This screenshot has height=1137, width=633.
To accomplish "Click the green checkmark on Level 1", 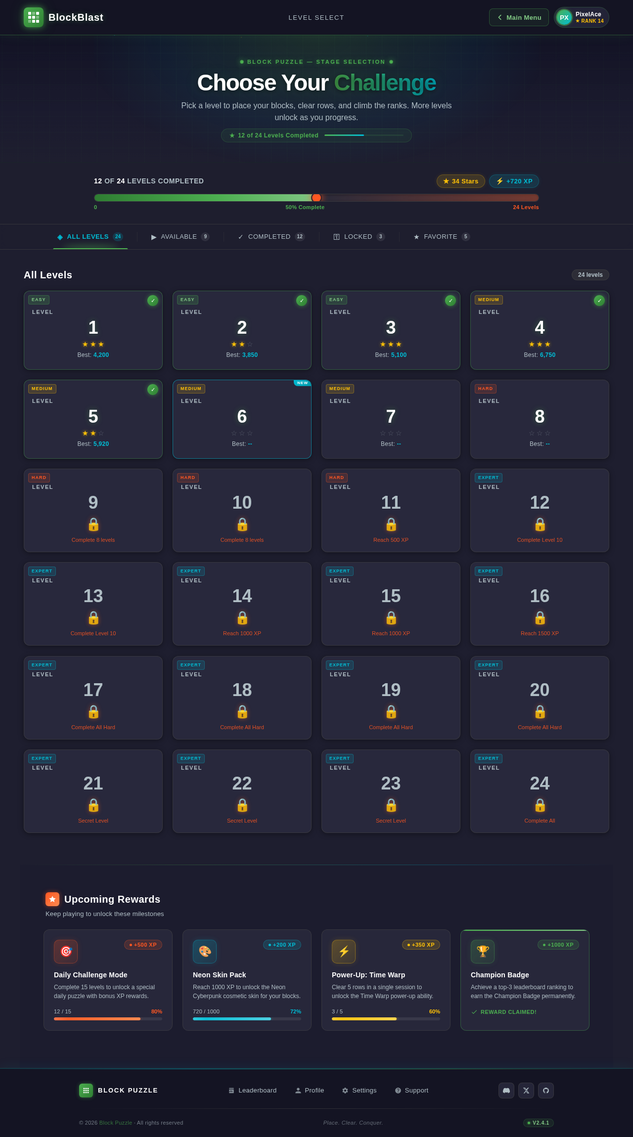I will point(153,301).
